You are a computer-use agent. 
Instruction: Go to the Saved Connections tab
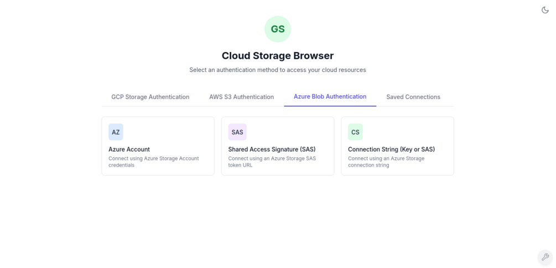click(x=413, y=97)
